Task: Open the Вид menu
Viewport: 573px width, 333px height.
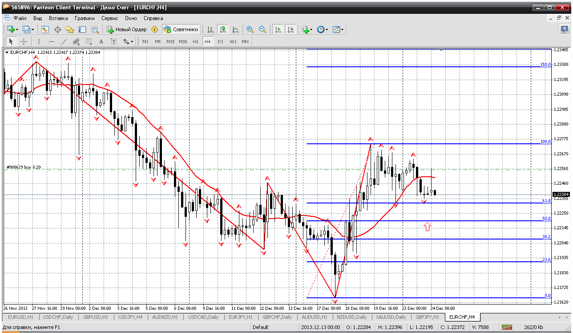Action: [37, 18]
